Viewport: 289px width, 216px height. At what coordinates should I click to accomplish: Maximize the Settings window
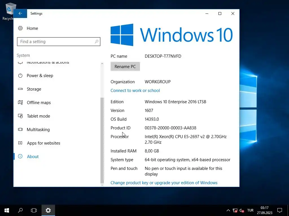[x=220, y=13]
